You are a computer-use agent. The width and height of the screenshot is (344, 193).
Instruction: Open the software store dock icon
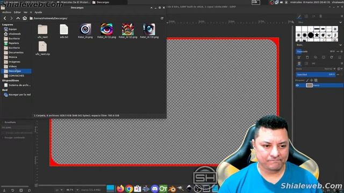click(138, 189)
